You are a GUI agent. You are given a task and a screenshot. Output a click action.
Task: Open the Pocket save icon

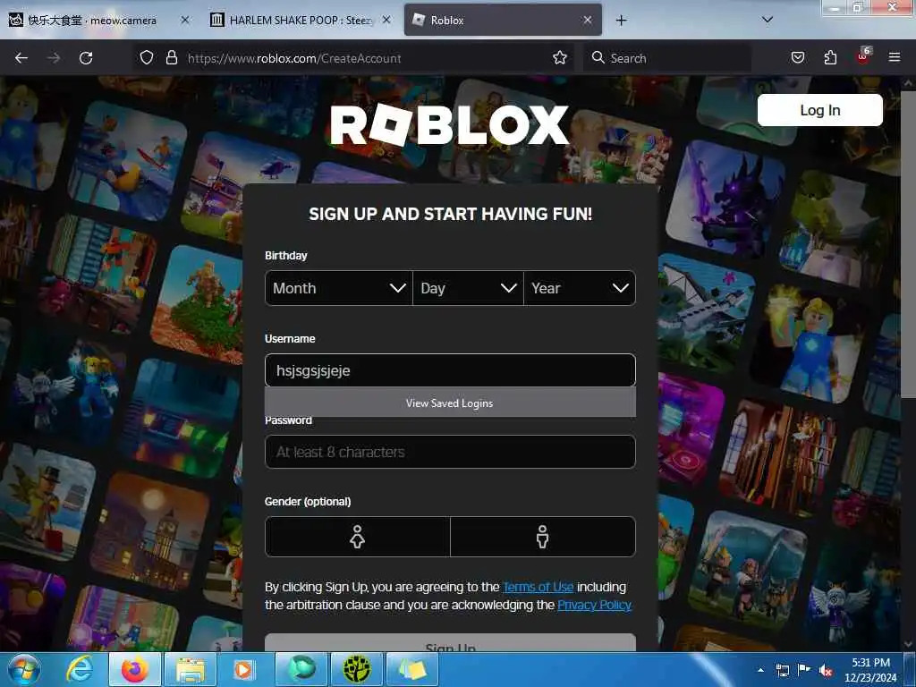click(798, 58)
